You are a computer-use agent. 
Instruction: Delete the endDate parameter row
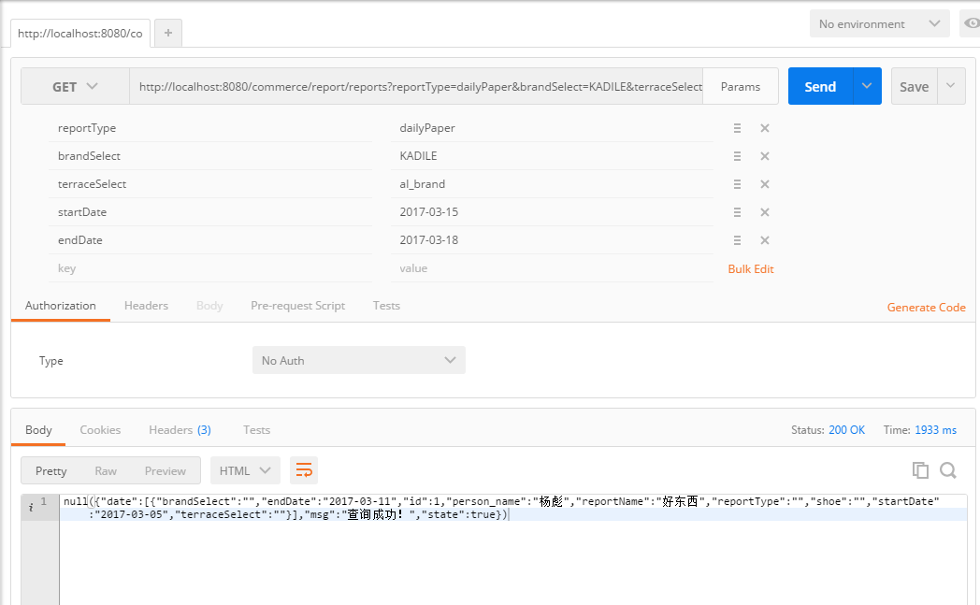coord(764,240)
